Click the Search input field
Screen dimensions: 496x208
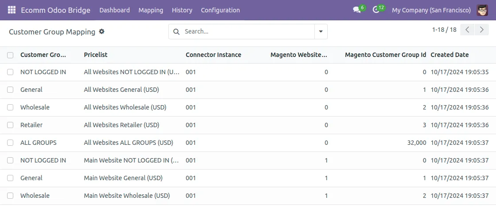pos(248,31)
